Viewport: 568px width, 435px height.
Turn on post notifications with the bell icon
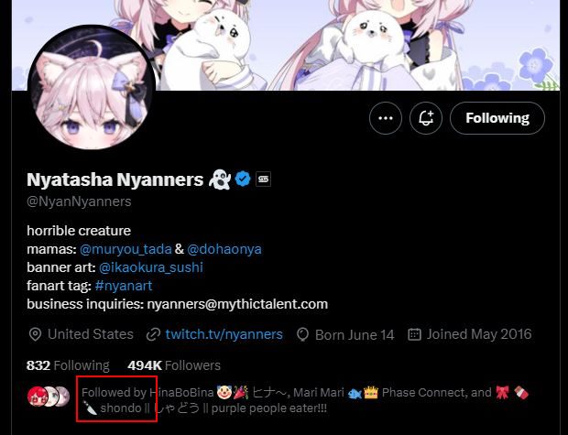(426, 118)
